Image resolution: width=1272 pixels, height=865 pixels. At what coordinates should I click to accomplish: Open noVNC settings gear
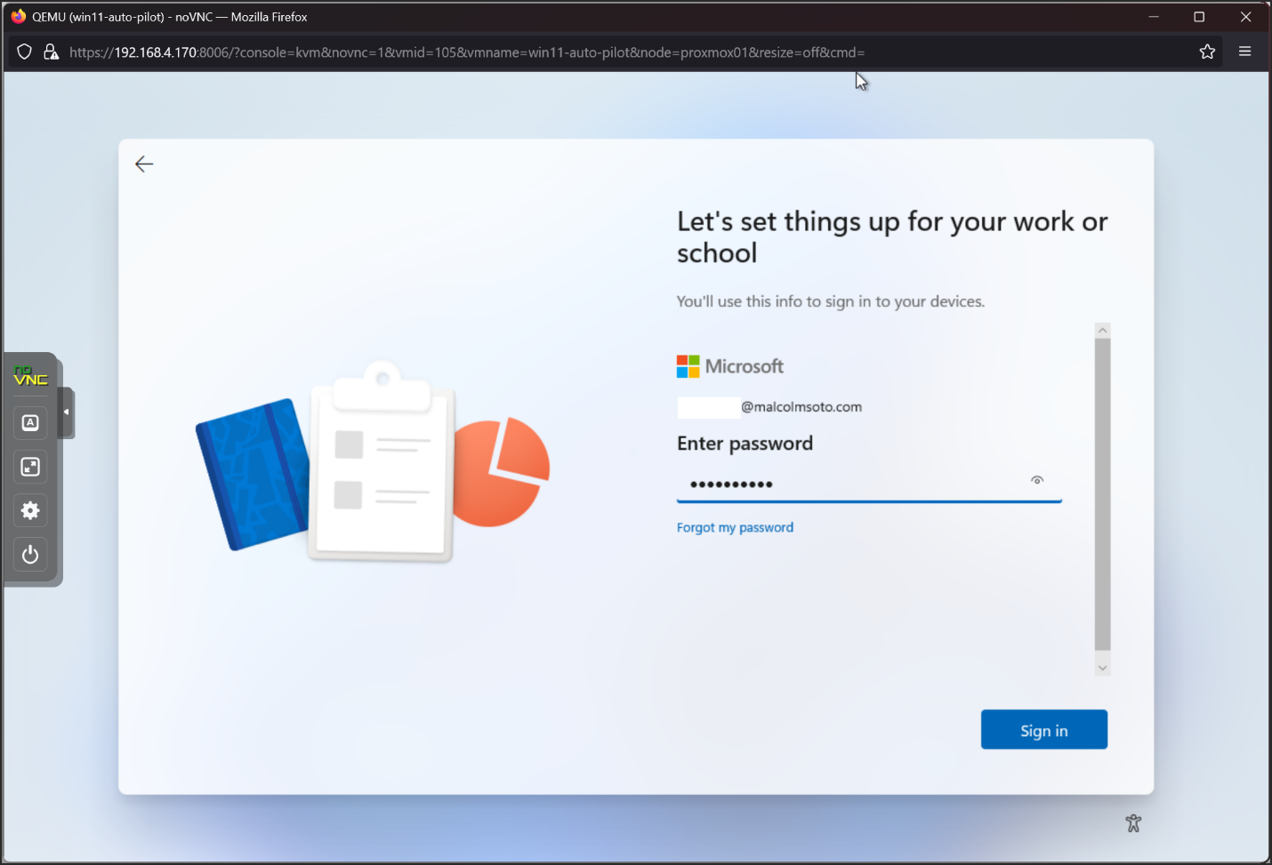coord(30,510)
